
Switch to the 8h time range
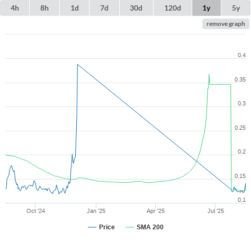click(x=44, y=8)
